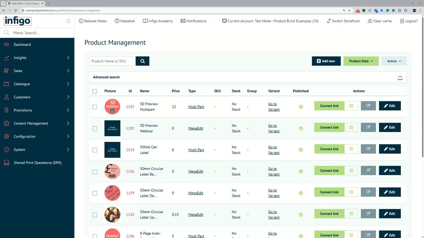
Task: Click the 3D MultiPart product thumbnail
Action: (112, 106)
